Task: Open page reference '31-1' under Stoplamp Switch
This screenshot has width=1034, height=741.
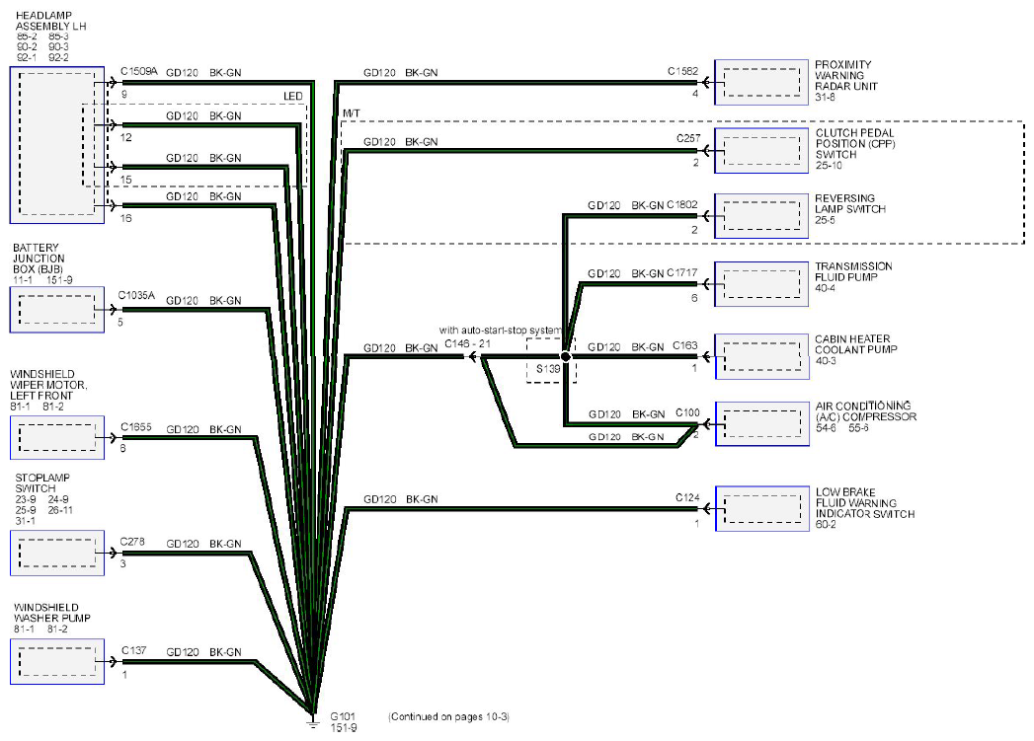Action: pos(25,521)
